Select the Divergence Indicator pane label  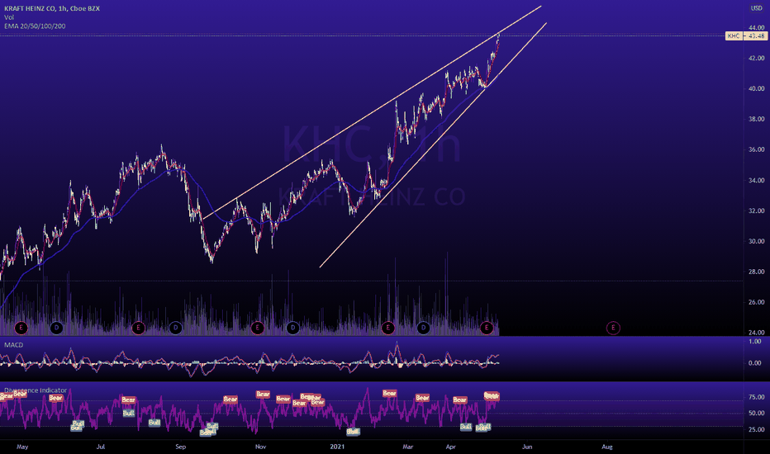pyautogui.click(x=36, y=390)
